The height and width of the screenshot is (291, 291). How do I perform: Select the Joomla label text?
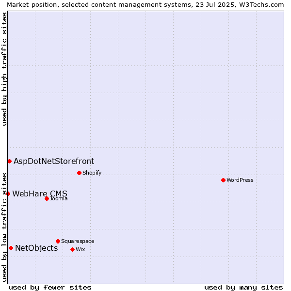(59, 199)
